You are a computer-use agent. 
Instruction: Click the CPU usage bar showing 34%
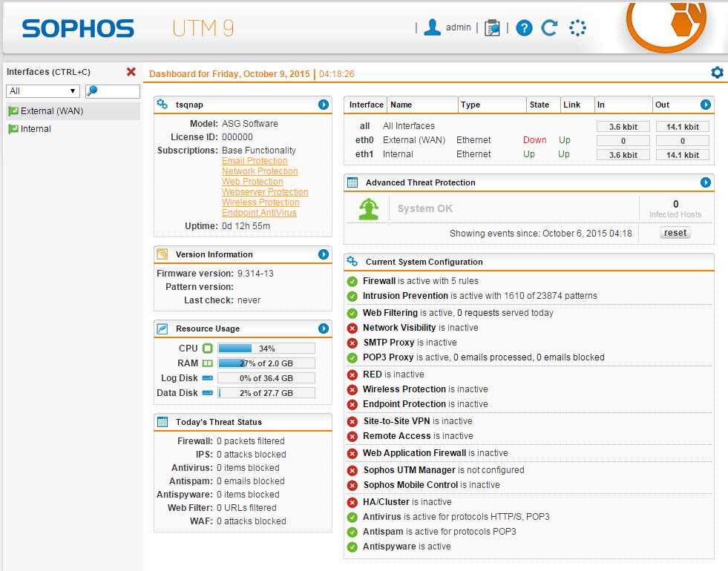(x=266, y=349)
